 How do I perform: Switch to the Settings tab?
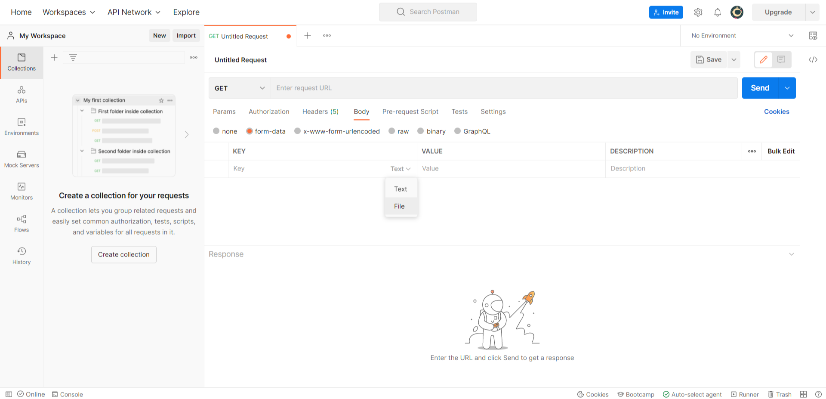pos(493,111)
